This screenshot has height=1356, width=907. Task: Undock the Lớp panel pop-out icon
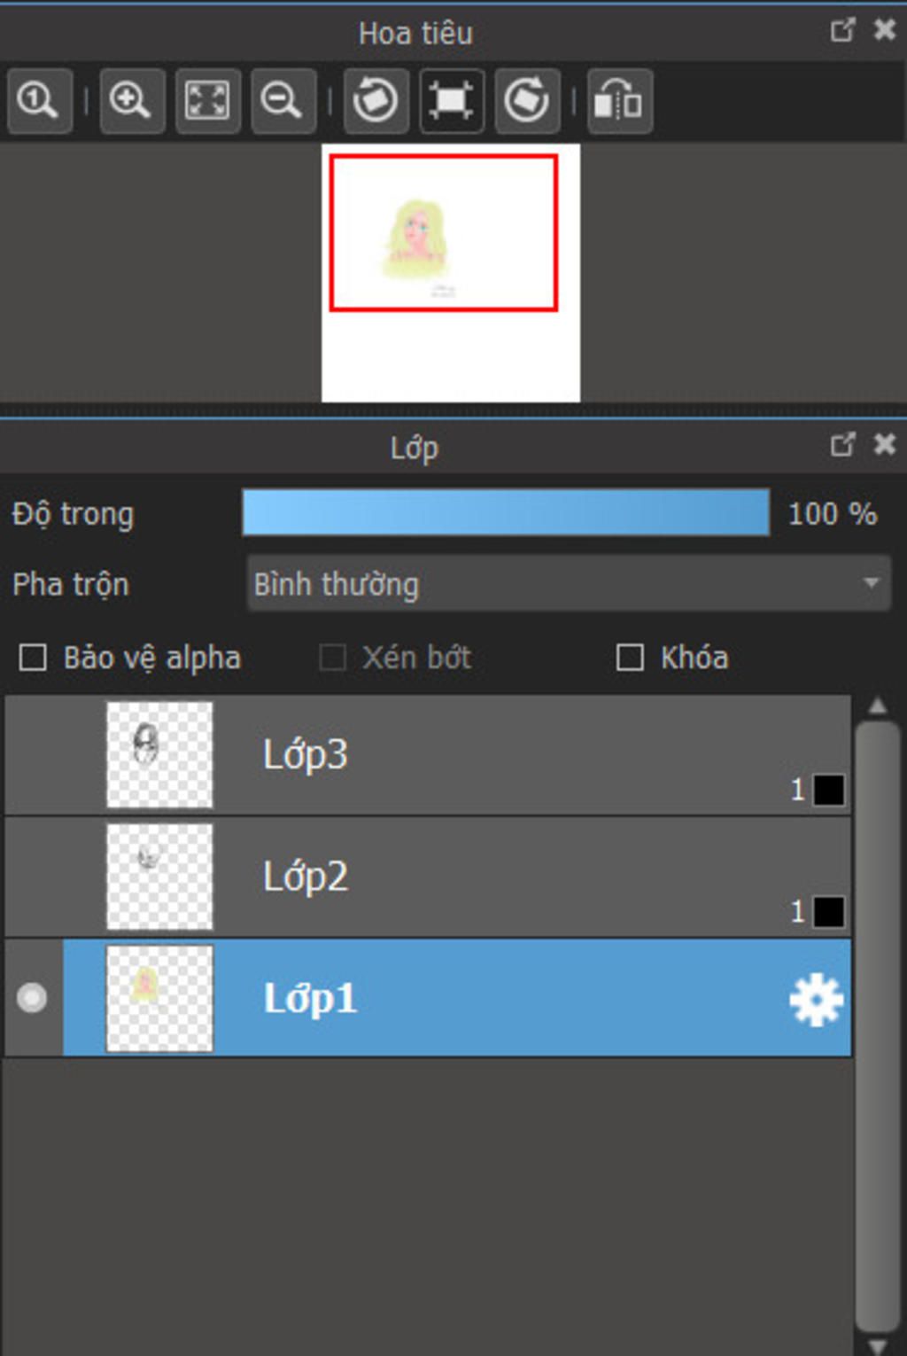[x=842, y=444]
